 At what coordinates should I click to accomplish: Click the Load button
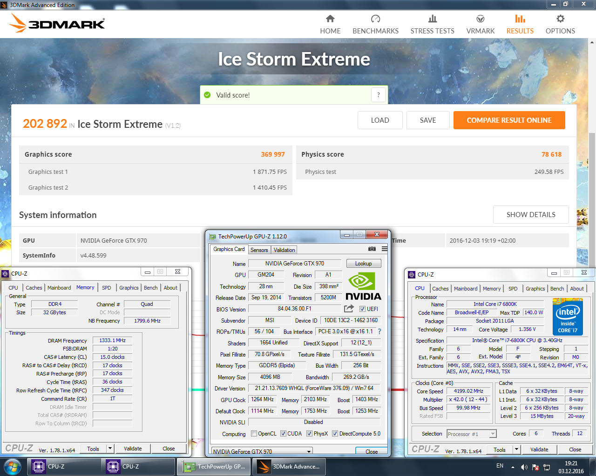point(380,120)
